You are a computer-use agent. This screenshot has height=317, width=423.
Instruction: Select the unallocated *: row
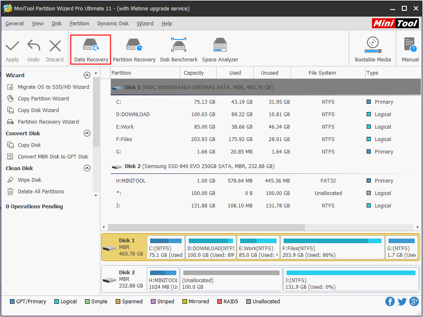point(266,193)
